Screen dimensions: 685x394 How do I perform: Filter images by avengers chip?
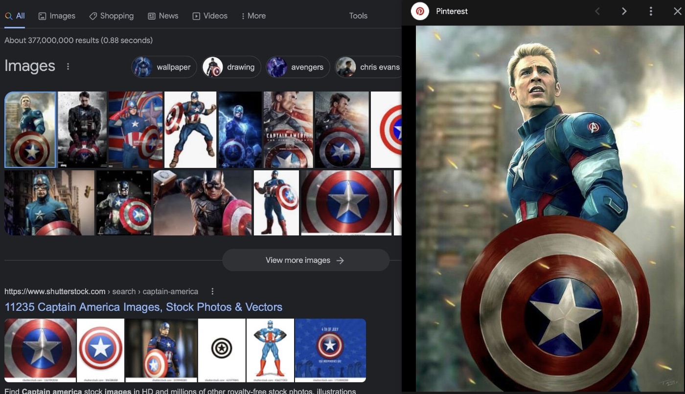298,67
